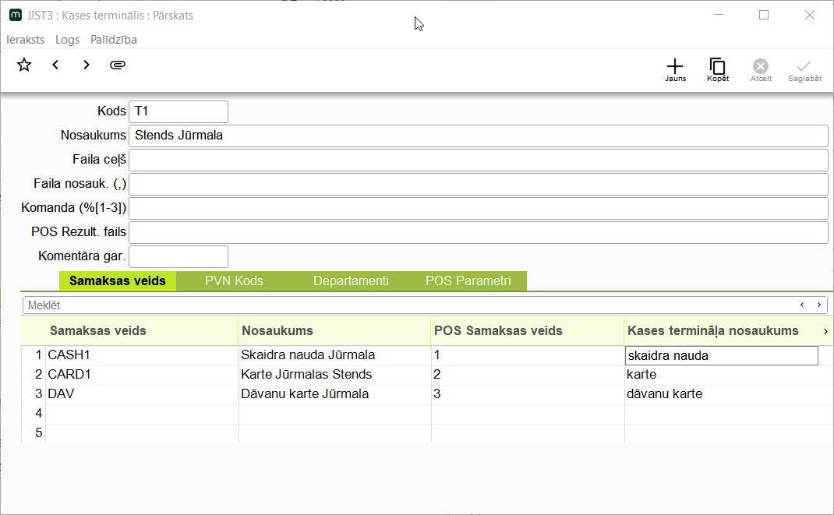This screenshot has height=515, width=834.
Task: Select CARD1 cell
Action: (142, 375)
